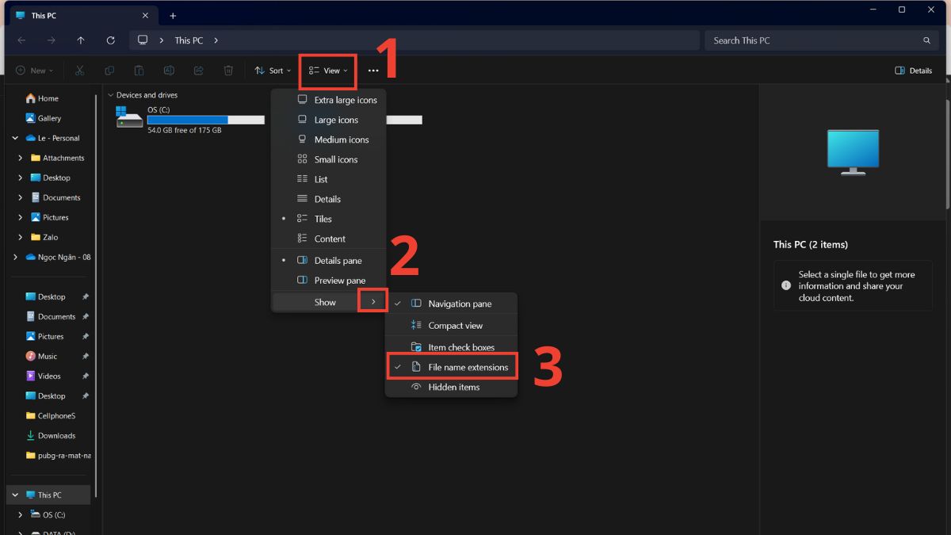Choose Large icons layout

[x=329, y=120]
